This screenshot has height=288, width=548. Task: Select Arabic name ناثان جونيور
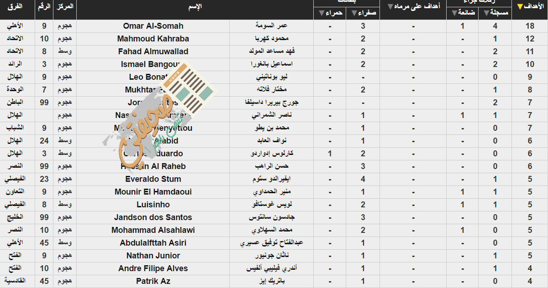pos(271,256)
